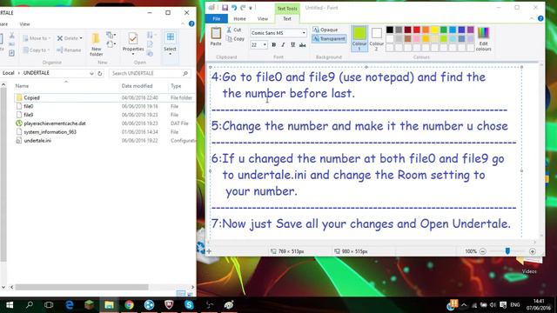557x313 pixels.
Task: Click Move to in Explorer ribbon
Action: (x=37, y=38)
